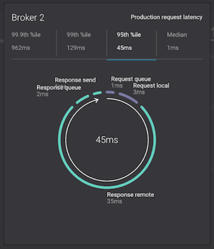Select the 95th %ile tab
The height and width of the screenshot is (249, 214).
[132, 41]
